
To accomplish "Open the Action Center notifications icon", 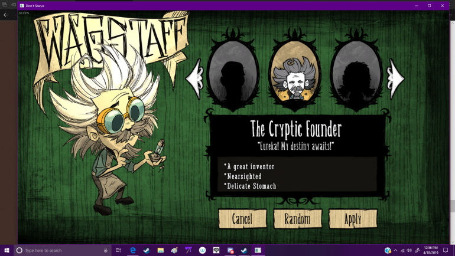I will 446,250.
